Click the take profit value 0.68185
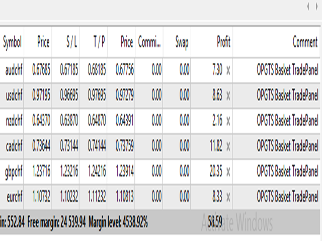The image size is (322, 241). click(97, 69)
